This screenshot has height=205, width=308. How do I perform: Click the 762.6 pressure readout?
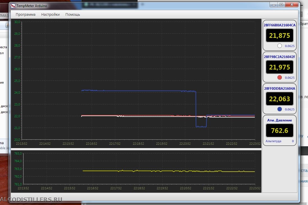(279, 130)
